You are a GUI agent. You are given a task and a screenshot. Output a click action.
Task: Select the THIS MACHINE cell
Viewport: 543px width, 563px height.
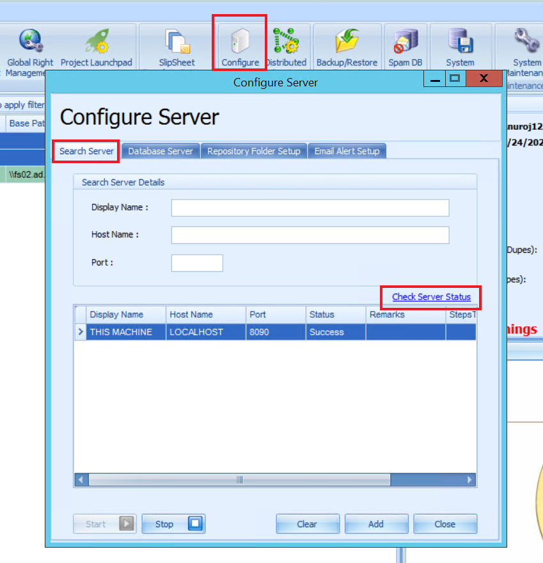126,332
